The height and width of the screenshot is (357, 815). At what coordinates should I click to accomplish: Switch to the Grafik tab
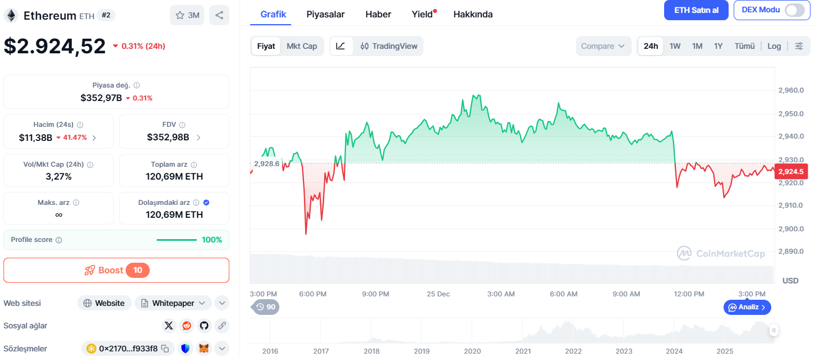[274, 14]
